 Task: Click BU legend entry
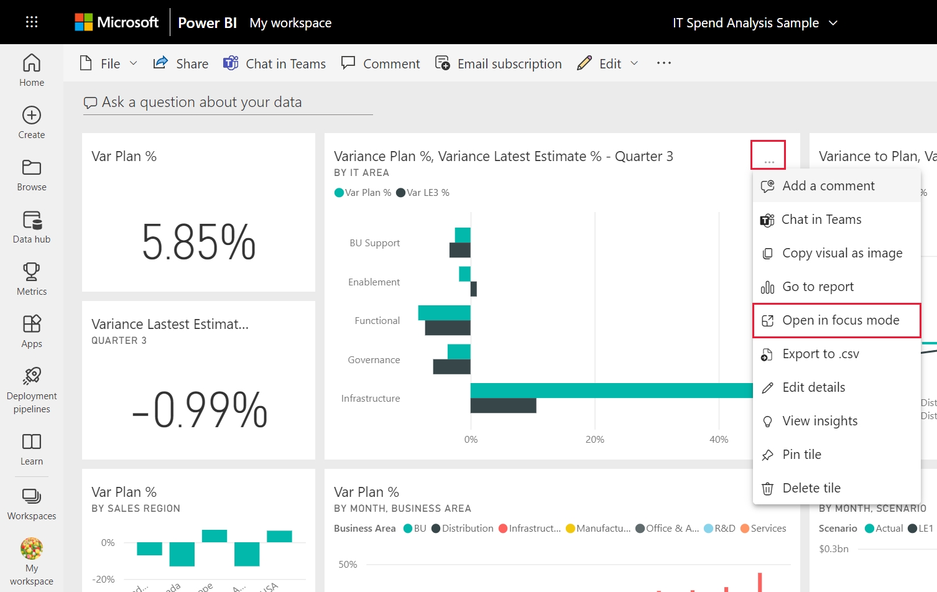(415, 529)
